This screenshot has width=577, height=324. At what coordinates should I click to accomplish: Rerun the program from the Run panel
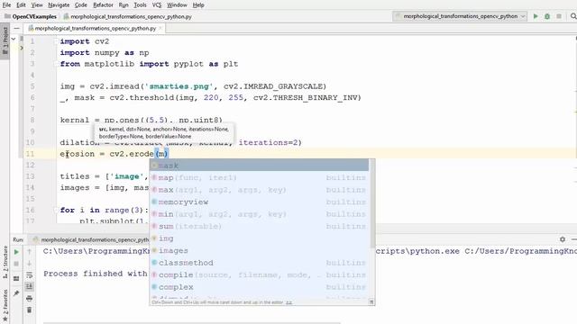tap(16, 252)
